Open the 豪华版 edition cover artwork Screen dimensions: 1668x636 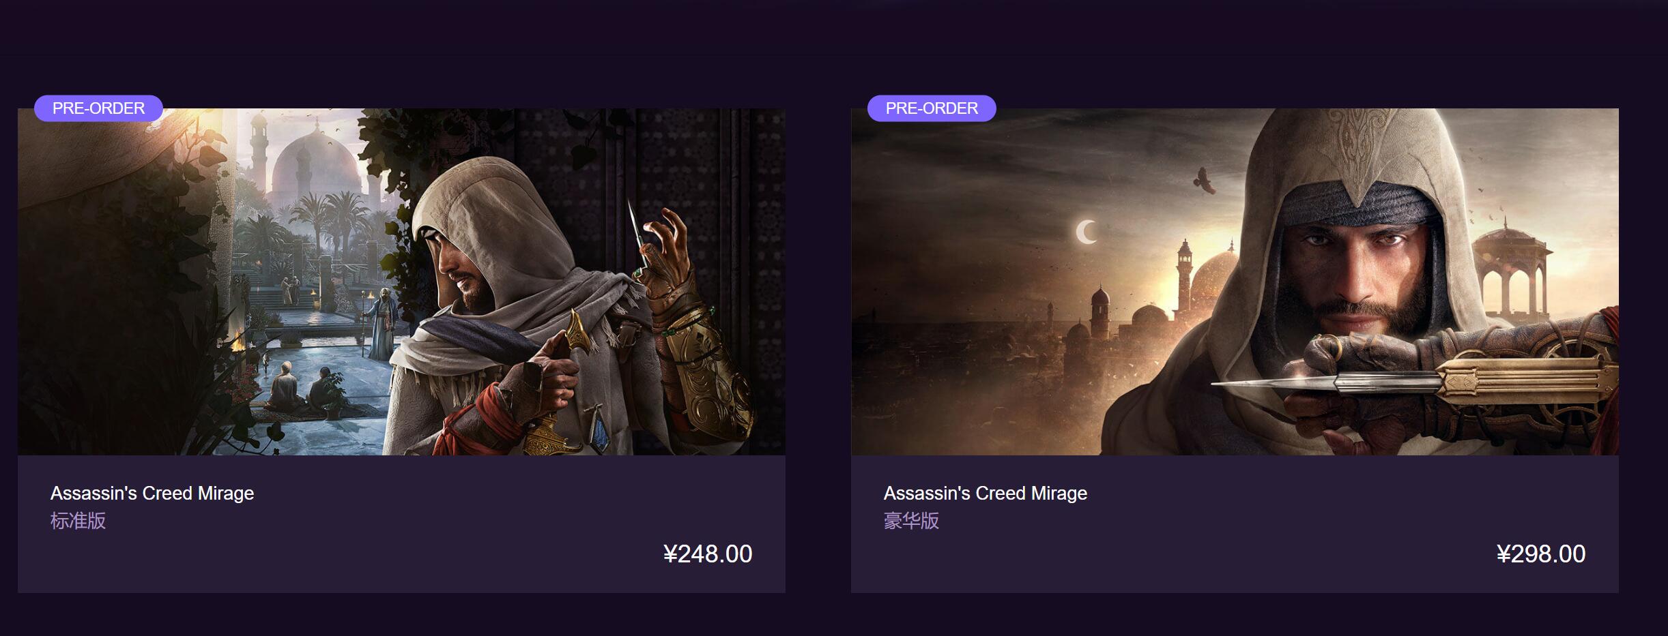(x=1234, y=282)
